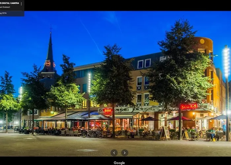Click the Google logo at bottom

click(x=119, y=163)
